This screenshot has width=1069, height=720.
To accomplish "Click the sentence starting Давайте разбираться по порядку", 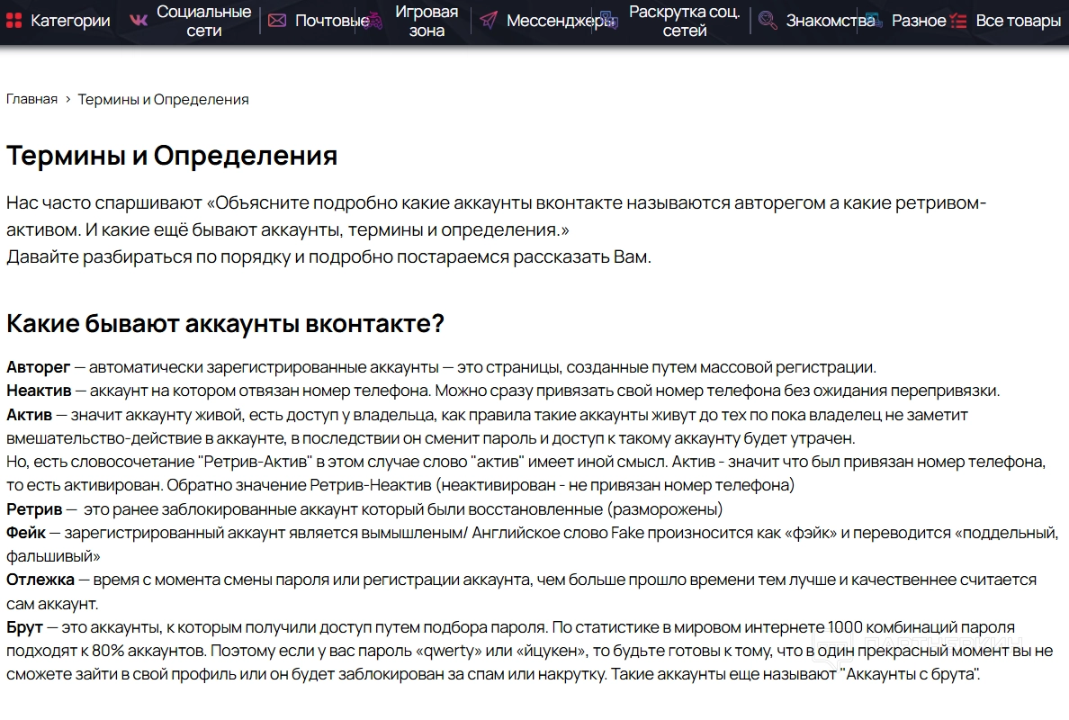I will tap(328, 257).
